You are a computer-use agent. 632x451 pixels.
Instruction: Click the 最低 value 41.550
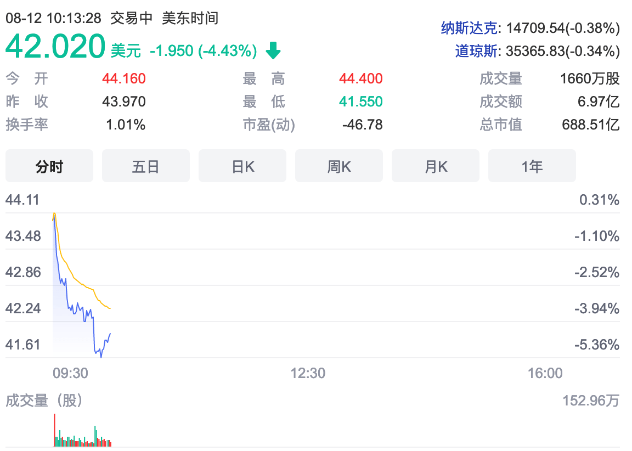click(360, 102)
